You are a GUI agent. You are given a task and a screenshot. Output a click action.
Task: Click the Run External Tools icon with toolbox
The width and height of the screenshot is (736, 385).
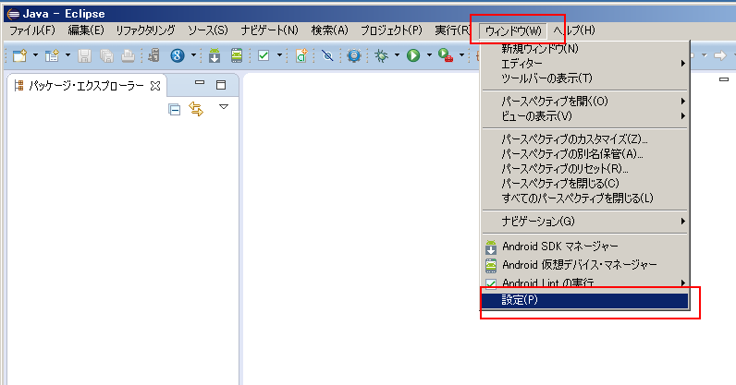[x=446, y=55]
